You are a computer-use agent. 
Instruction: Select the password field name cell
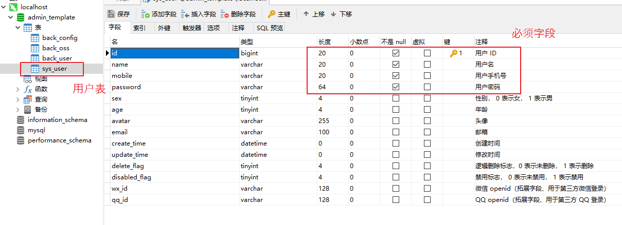click(x=175, y=87)
